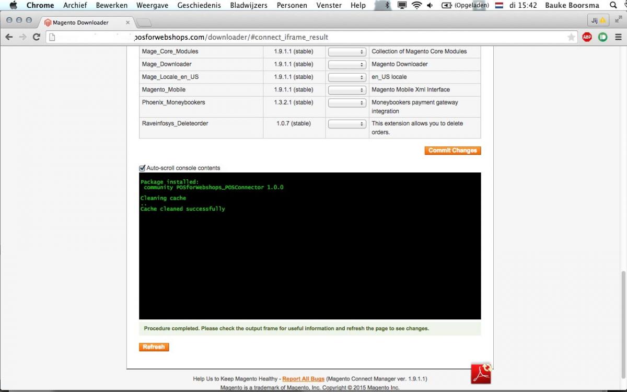Click the Bauke Boorsma user name
This screenshot has height=392, width=627.
572,5
